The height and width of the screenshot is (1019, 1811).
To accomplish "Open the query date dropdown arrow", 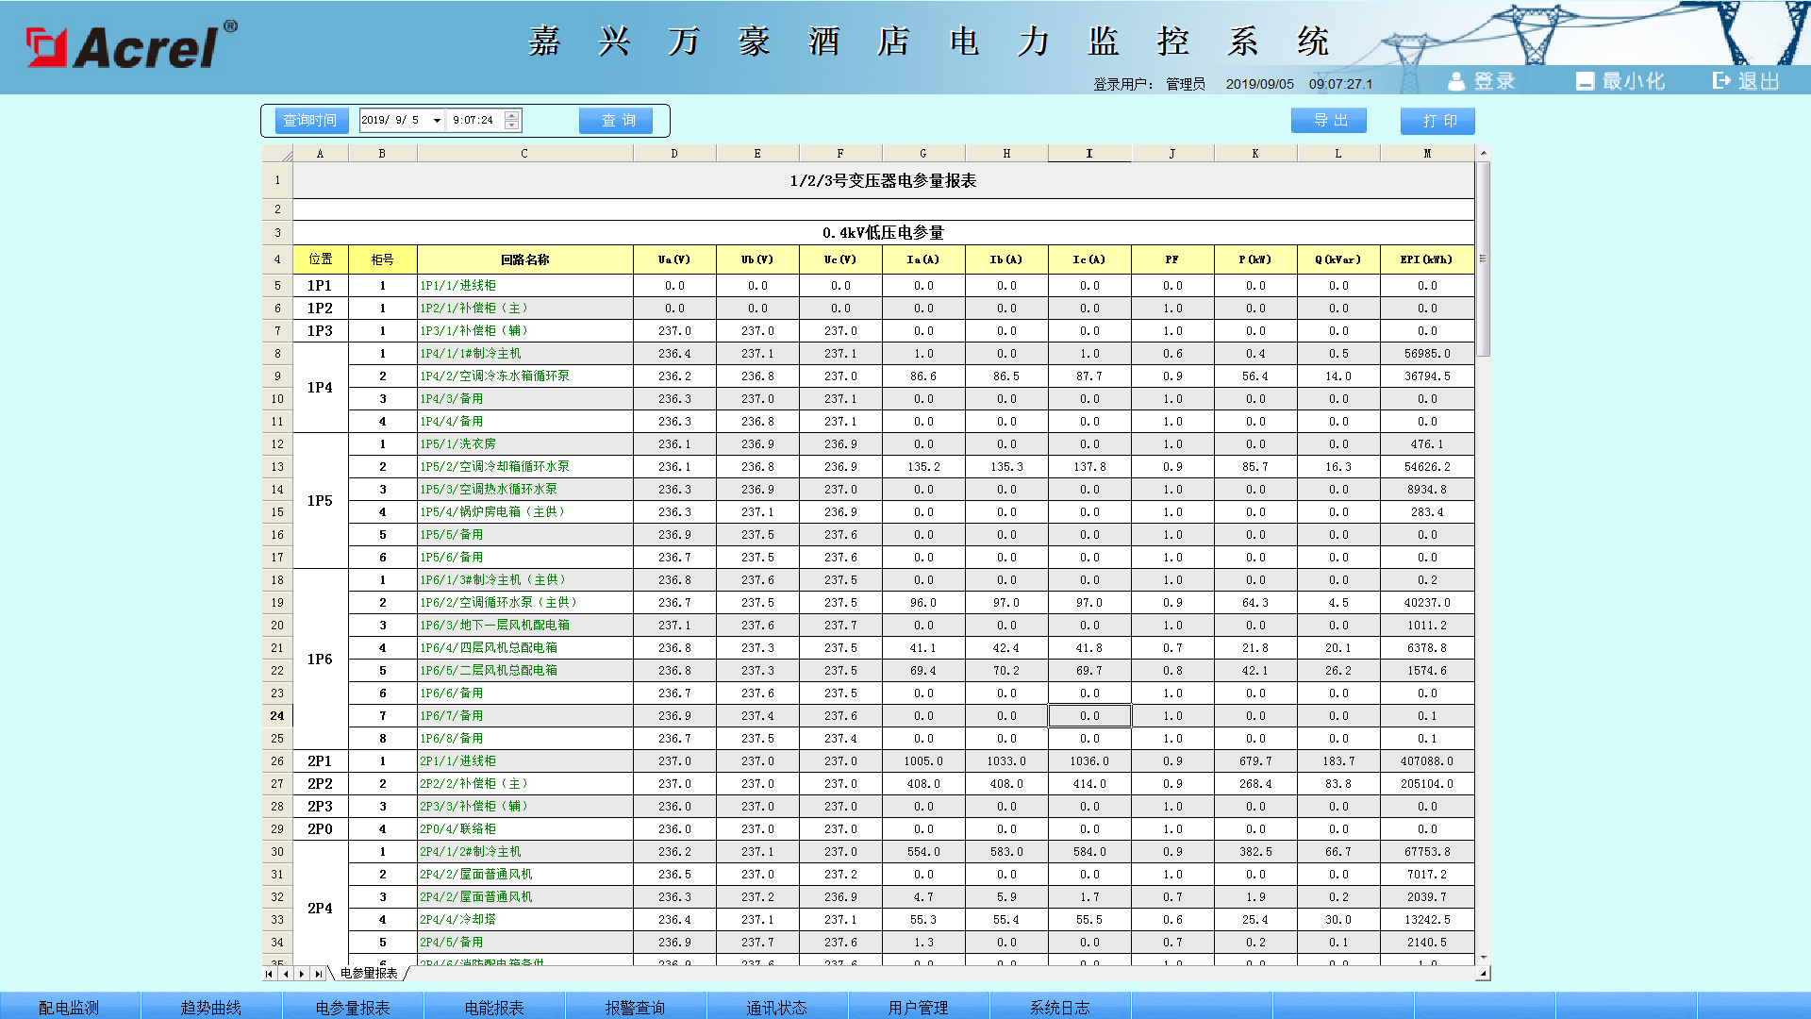I will pyautogui.click(x=437, y=121).
